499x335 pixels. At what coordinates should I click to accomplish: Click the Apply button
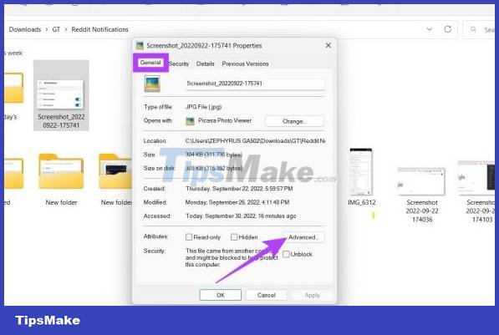[x=313, y=295]
